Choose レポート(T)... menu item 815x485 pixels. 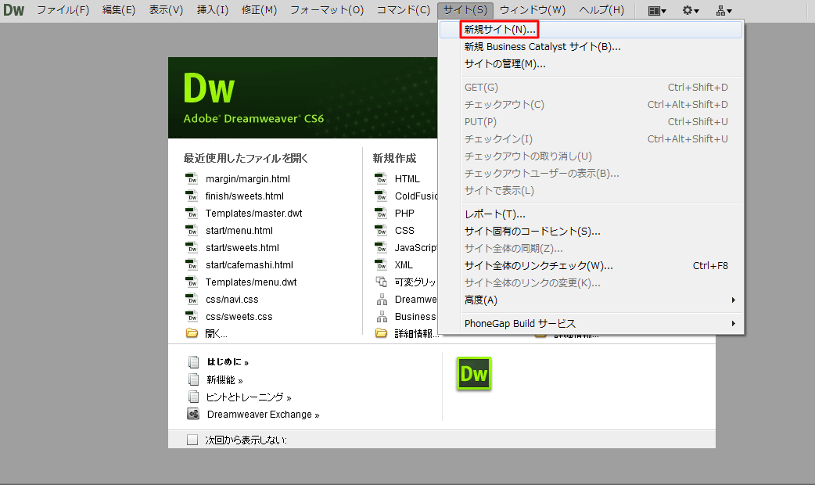coord(592,214)
